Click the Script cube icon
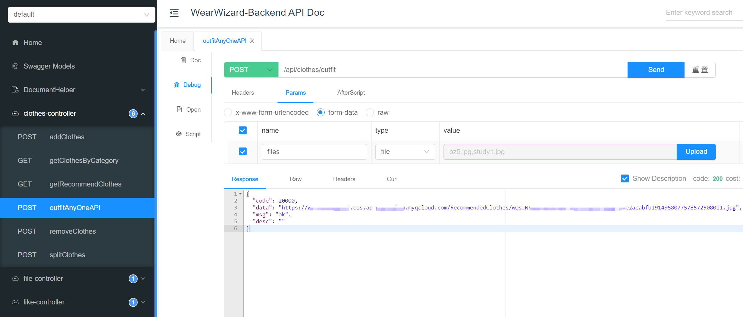The image size is (743, 317). (x=179, y=134)
